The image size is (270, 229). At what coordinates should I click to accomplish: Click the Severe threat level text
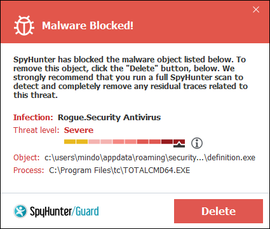pos(79,130)
